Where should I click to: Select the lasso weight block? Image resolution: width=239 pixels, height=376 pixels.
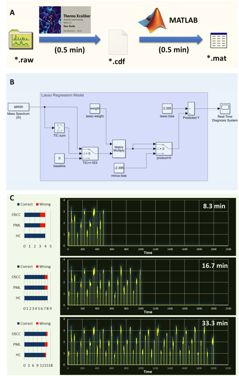coord(95,108)
